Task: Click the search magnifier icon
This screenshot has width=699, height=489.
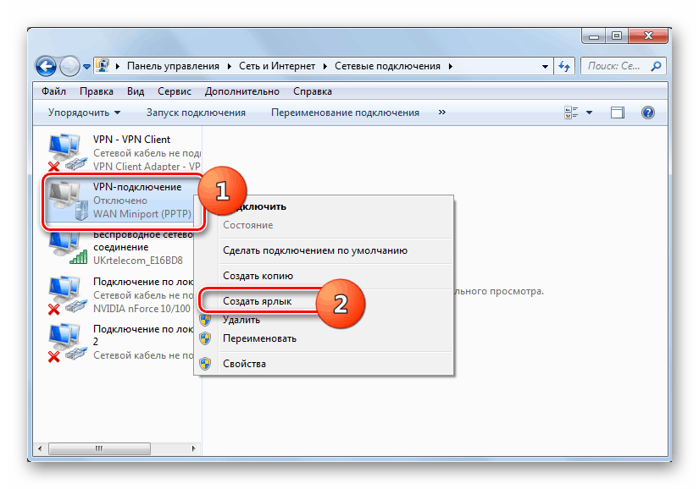Action: (656, 66)
